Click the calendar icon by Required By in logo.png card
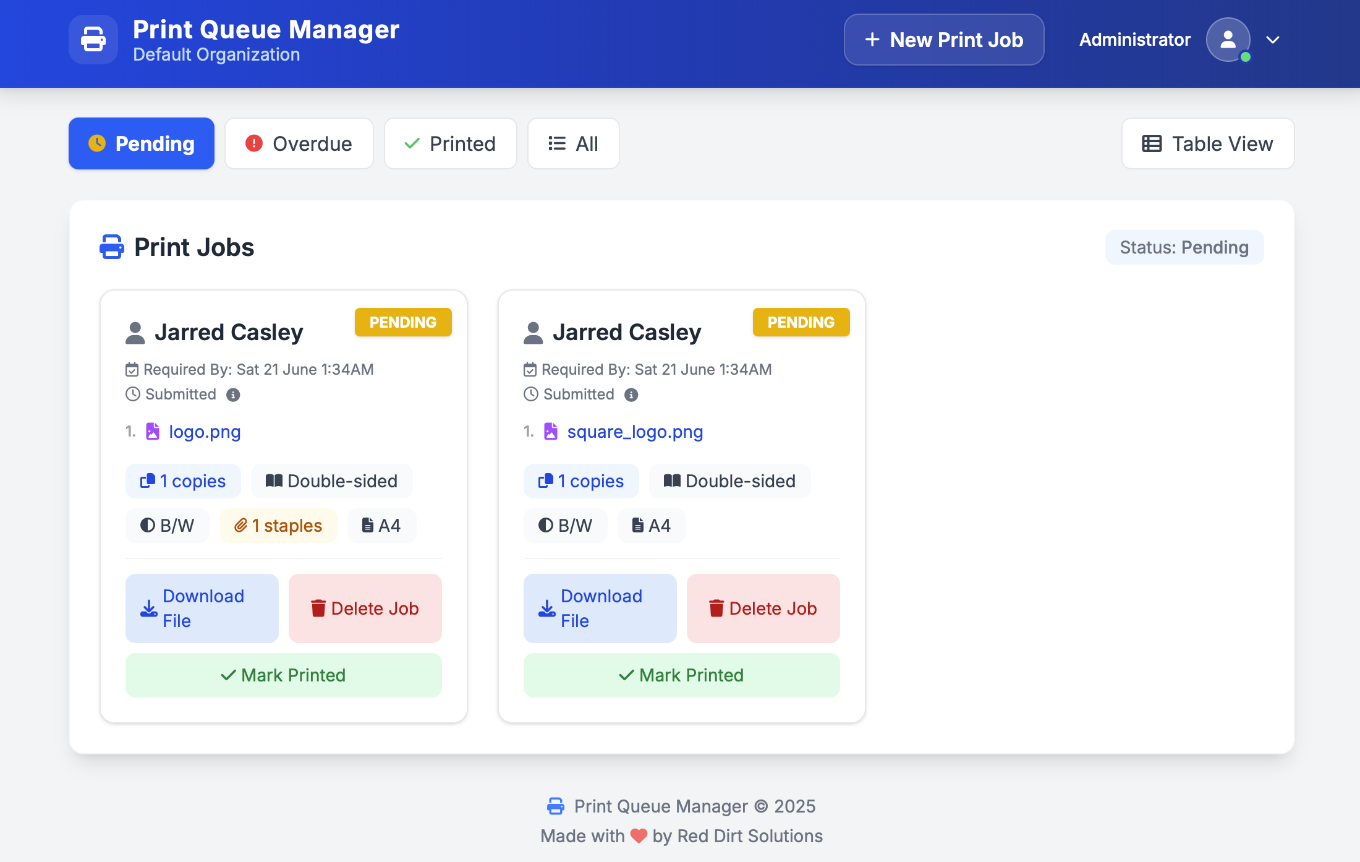The width and height of the screenshot is (1360, 862). pyautogui.click(x=132, y=370)
